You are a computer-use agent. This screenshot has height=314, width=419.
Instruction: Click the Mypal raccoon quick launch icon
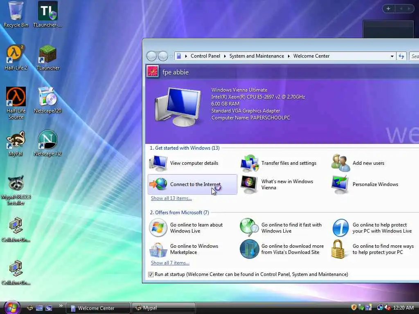click(x=30, y=308)
